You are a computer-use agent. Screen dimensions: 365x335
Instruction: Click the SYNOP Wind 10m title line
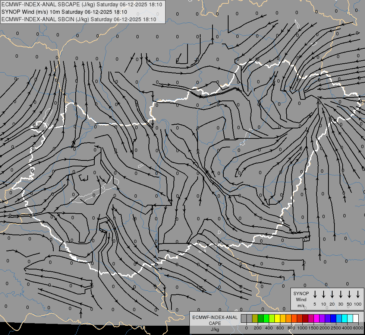[64, 12]
